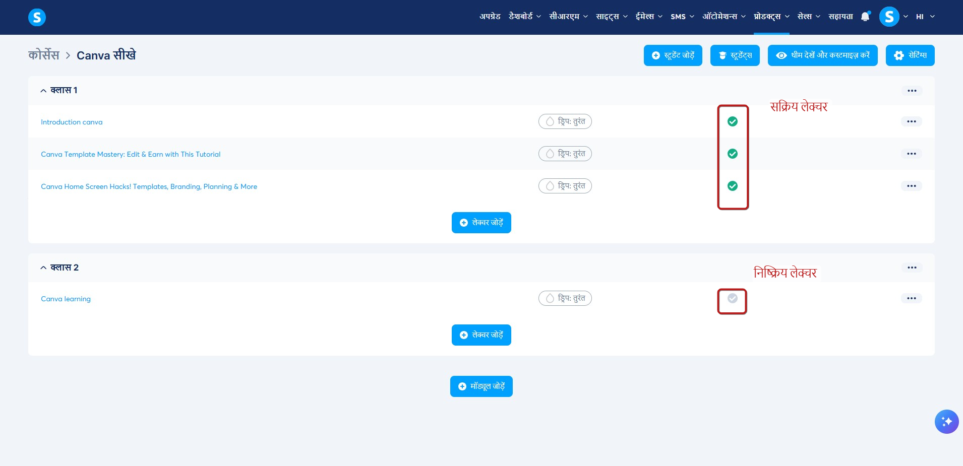This screenshot has height=466, width=963.
Task: Open options for Canva Template Mastery lecture
Action: 911,154
